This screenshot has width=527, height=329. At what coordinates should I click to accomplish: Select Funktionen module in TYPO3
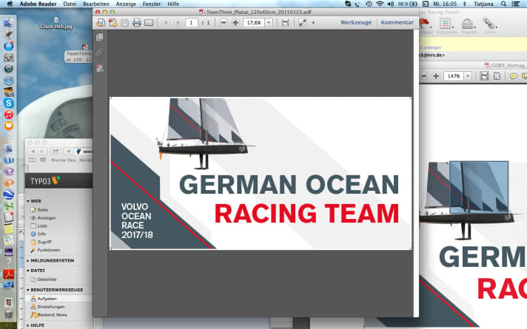[x=45, y=250]
